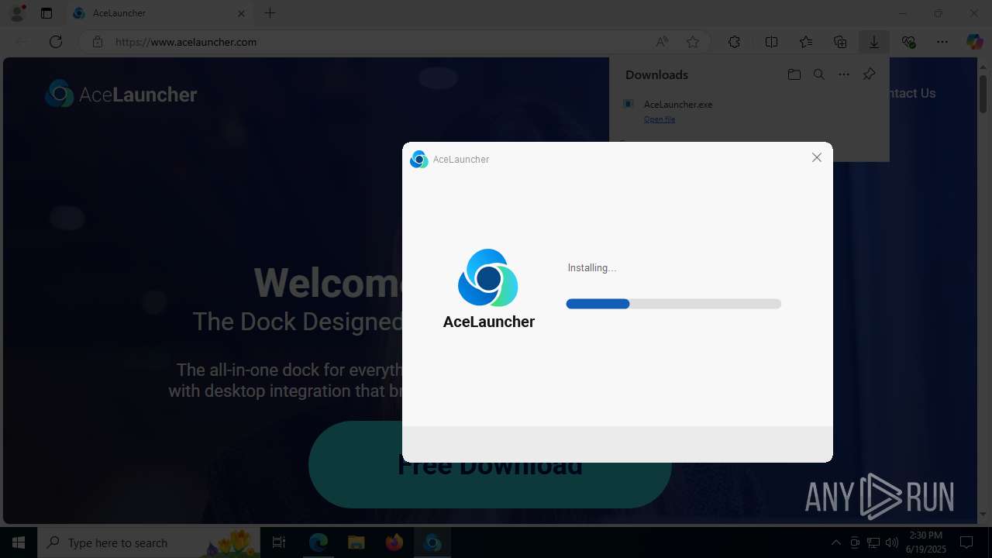992x558 pixels.
Task: Click the Read aloud icon
Action: click(x=662, y=42)
